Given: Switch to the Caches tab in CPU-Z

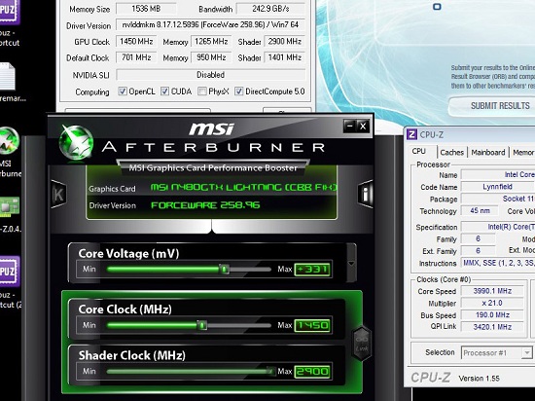Looking at the screenshot, I should (452, 152).
